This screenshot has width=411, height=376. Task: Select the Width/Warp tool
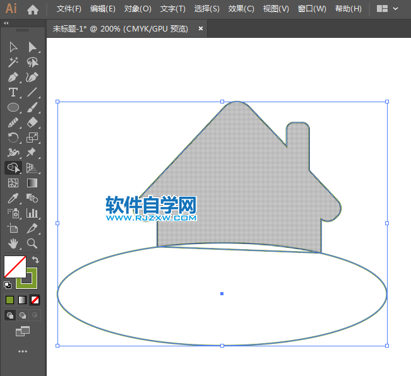[13, 153]
